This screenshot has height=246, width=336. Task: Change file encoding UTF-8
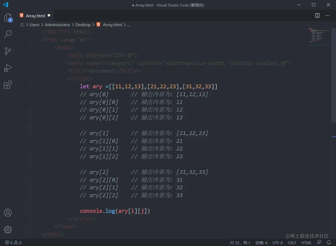[x=278, y=242]
